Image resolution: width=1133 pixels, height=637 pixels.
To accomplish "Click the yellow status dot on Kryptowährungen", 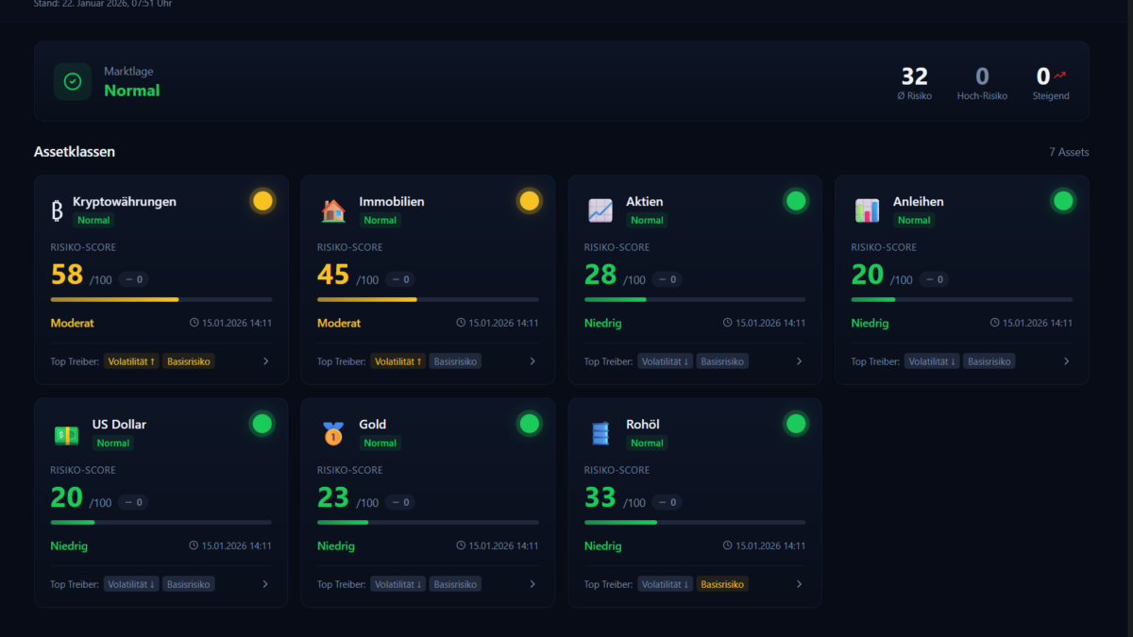I will click(x=262, y=201).
